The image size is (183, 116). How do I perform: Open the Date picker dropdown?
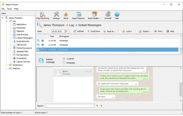tap(66, 31)
